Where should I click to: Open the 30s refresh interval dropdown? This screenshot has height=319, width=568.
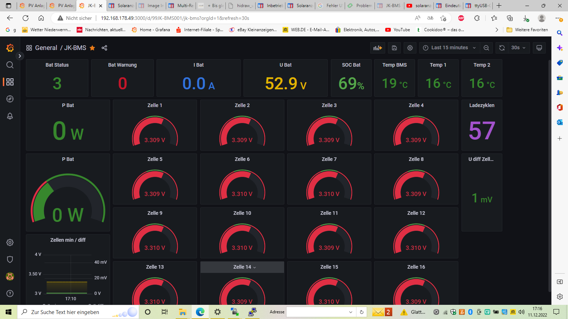tap(518, 48)
